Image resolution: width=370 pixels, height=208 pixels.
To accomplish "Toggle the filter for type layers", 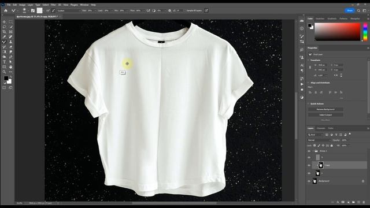I will (336, 135).
